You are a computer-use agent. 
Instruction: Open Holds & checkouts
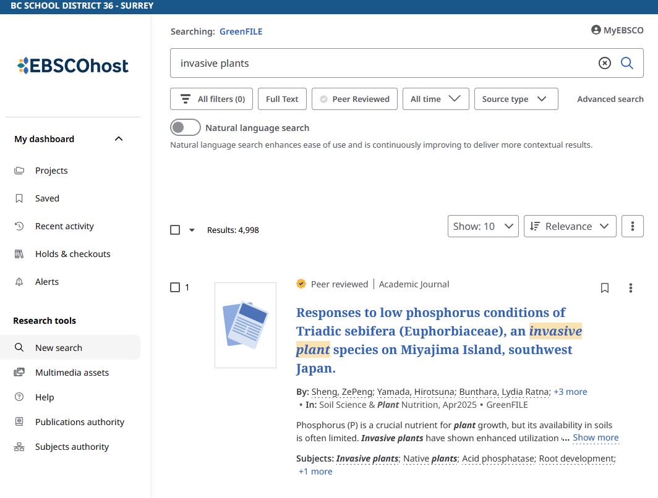click(x=72, y=254)
